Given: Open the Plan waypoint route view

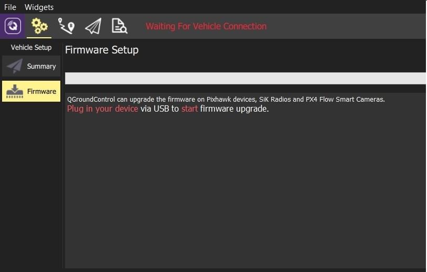Looking at the screenshot, I should point(66,26).
